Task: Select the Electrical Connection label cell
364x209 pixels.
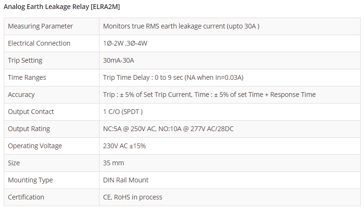Action: 39,43
